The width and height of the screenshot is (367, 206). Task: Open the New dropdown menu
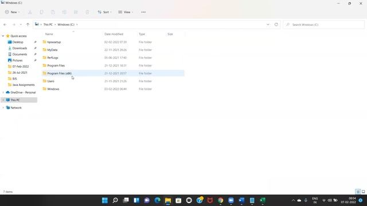(12, 12)
